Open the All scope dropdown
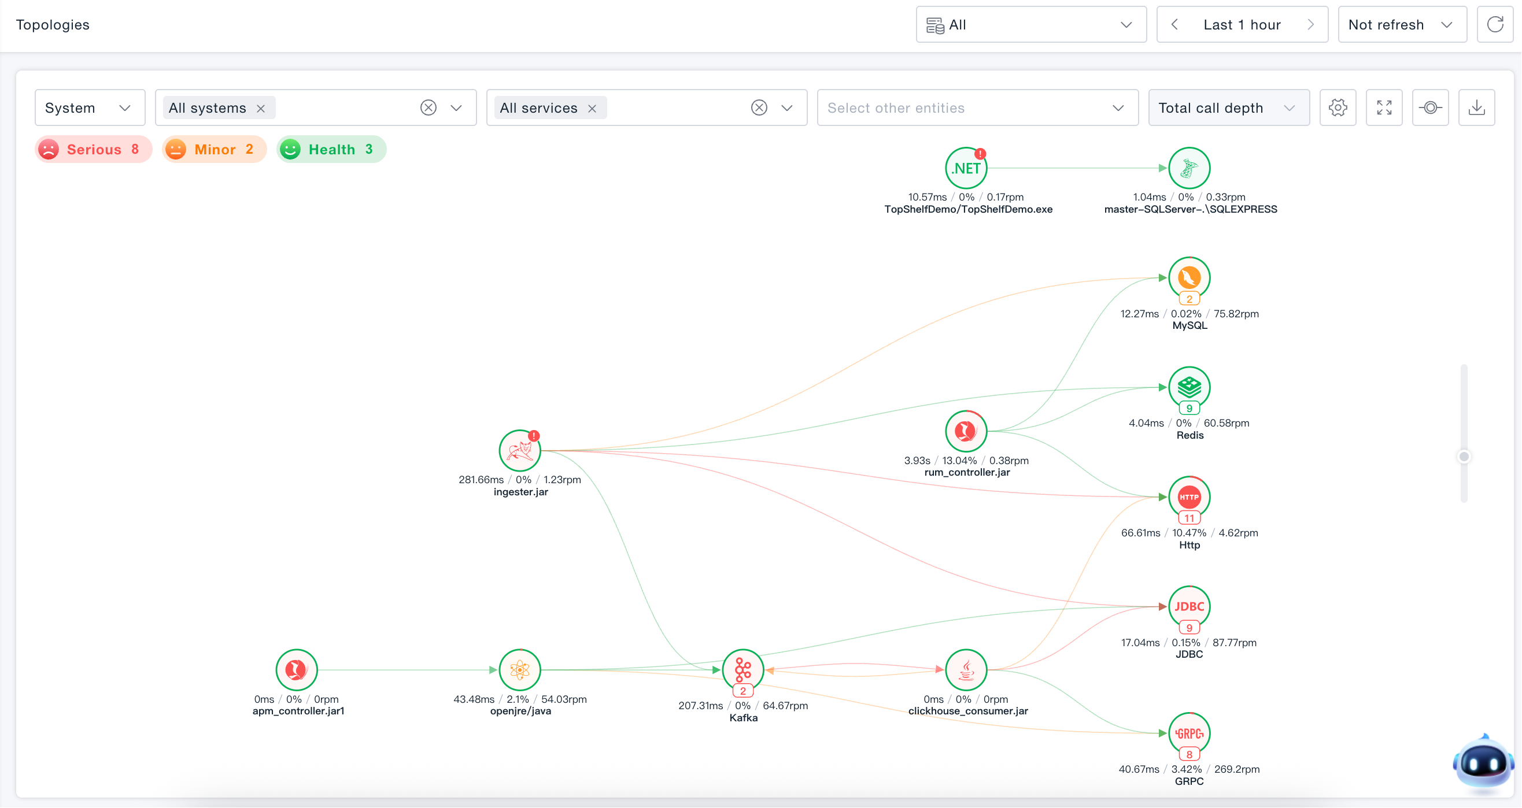Viewport: 1522px width, 808px height. coord(1030,25)
